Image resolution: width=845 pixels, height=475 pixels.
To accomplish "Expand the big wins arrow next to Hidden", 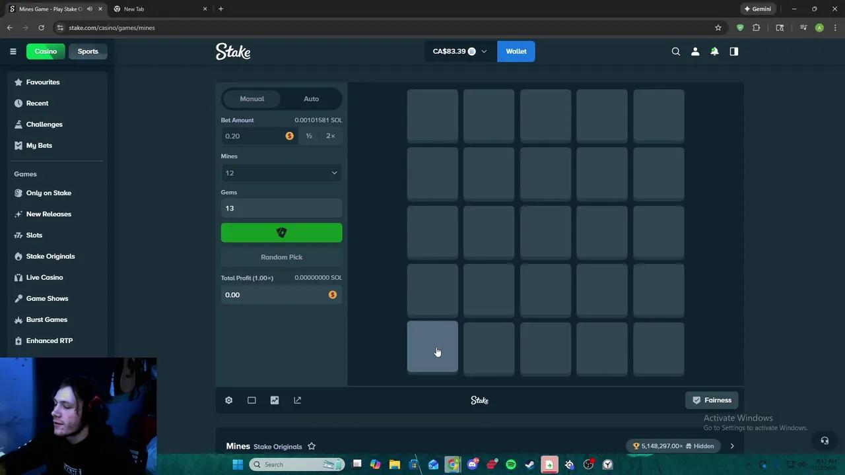I will click(731, 447).
